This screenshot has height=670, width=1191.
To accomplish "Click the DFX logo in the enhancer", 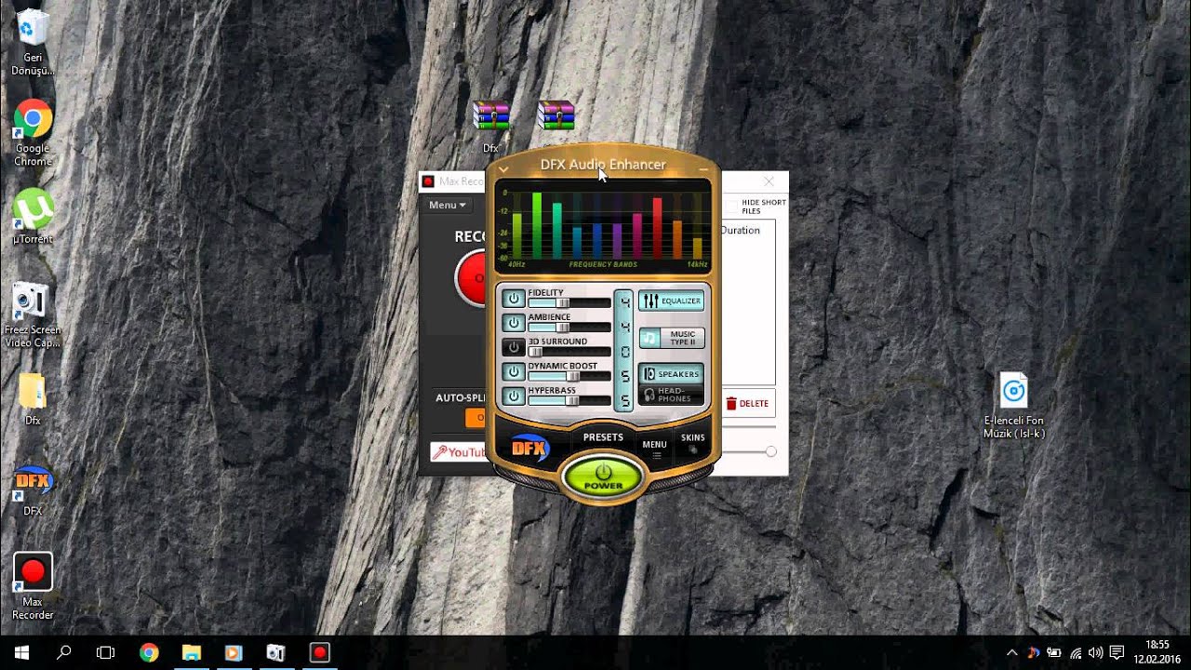I will pyautogui.click(x=530, y=449).
